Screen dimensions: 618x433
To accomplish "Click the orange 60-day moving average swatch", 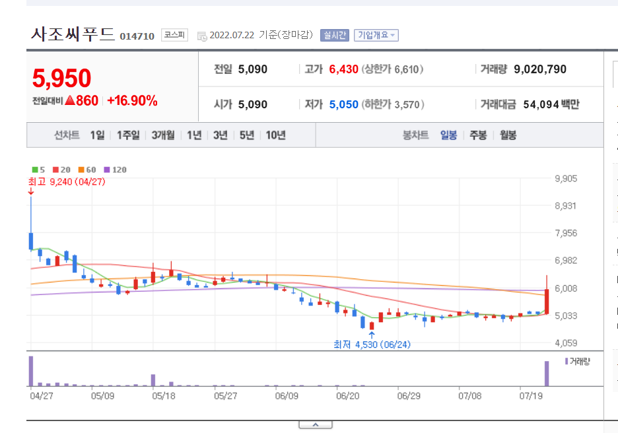I will (81, 170).
